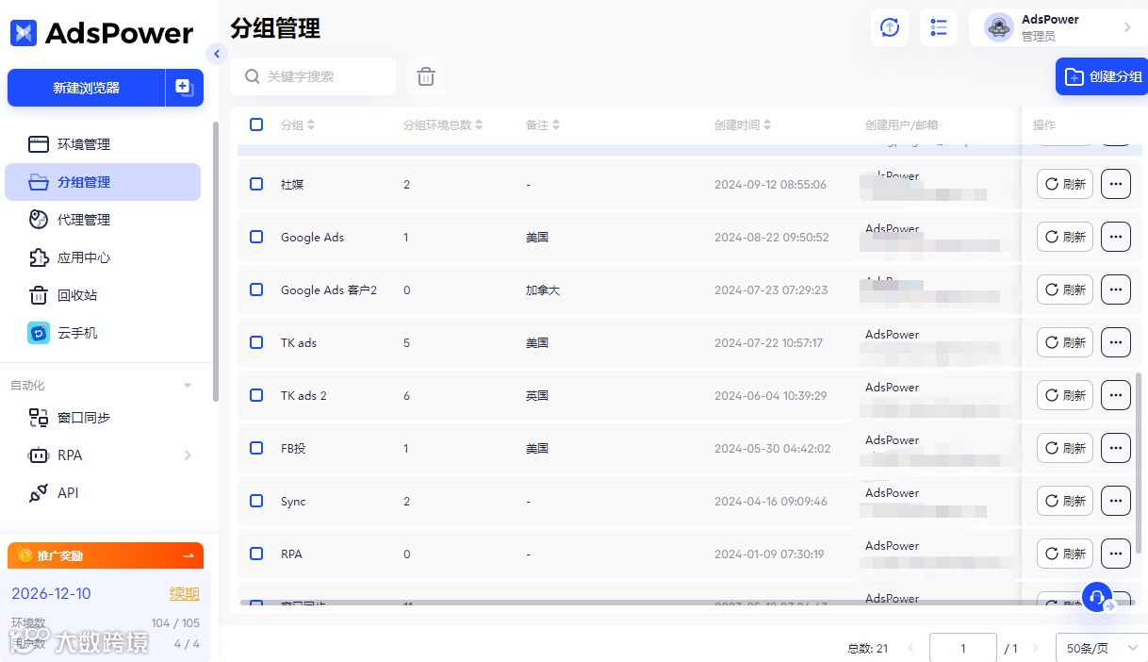Viewport: 1148px width, 662px height.
Task: Click the delete trash icon beside search
Action: point(426,76)
